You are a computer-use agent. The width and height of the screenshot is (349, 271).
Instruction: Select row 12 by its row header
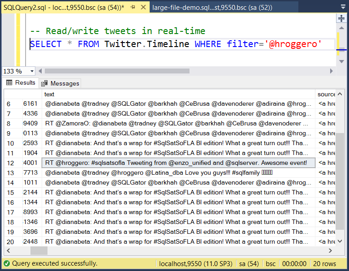click(x=11, y=163)
